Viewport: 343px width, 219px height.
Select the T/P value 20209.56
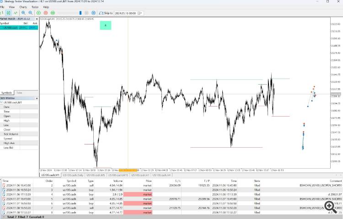coord(204,199)
